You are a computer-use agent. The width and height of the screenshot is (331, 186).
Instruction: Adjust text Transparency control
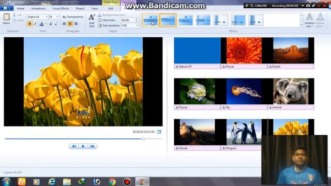(x=73, y=17)
